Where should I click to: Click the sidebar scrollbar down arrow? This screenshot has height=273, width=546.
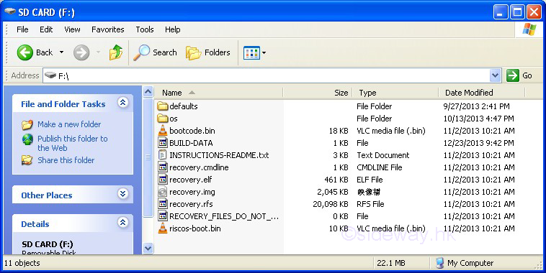pos(148,248)
